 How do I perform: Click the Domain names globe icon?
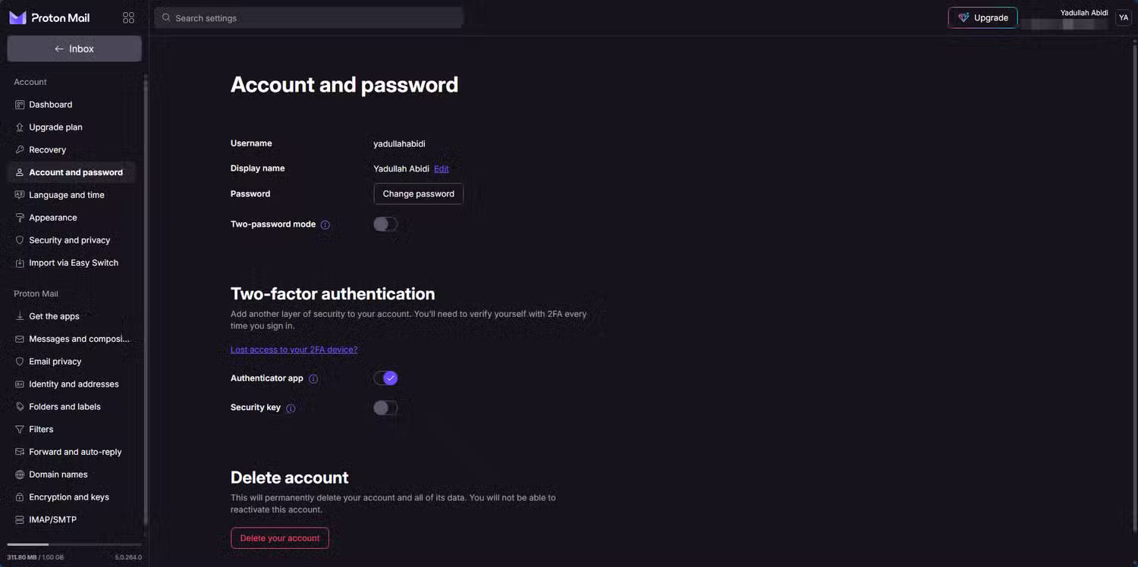[20, 475]
